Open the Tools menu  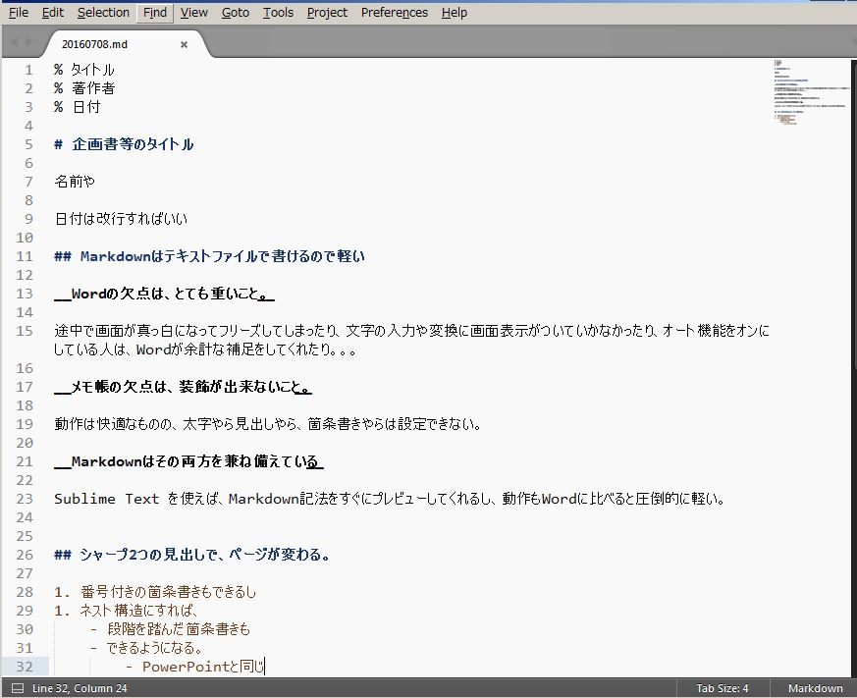point(278,12)
